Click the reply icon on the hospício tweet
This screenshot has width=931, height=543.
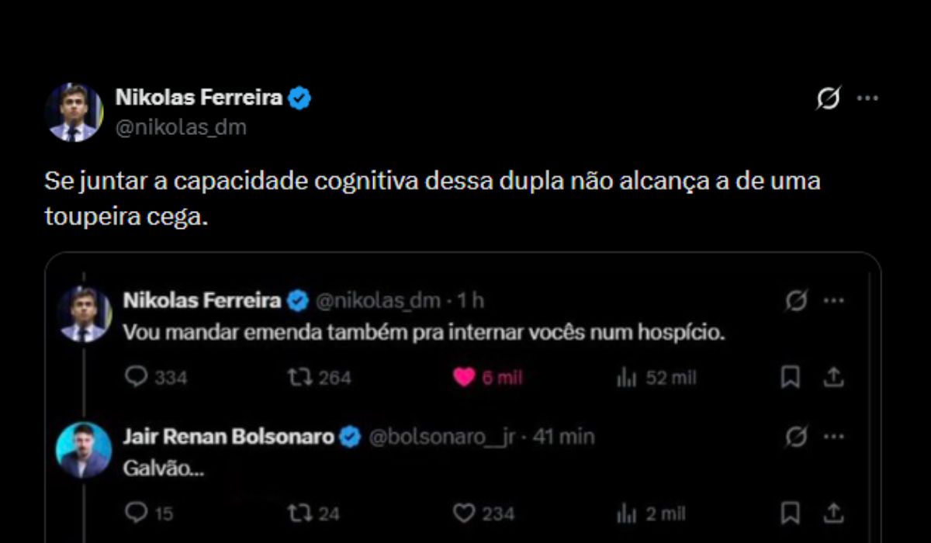138,378
